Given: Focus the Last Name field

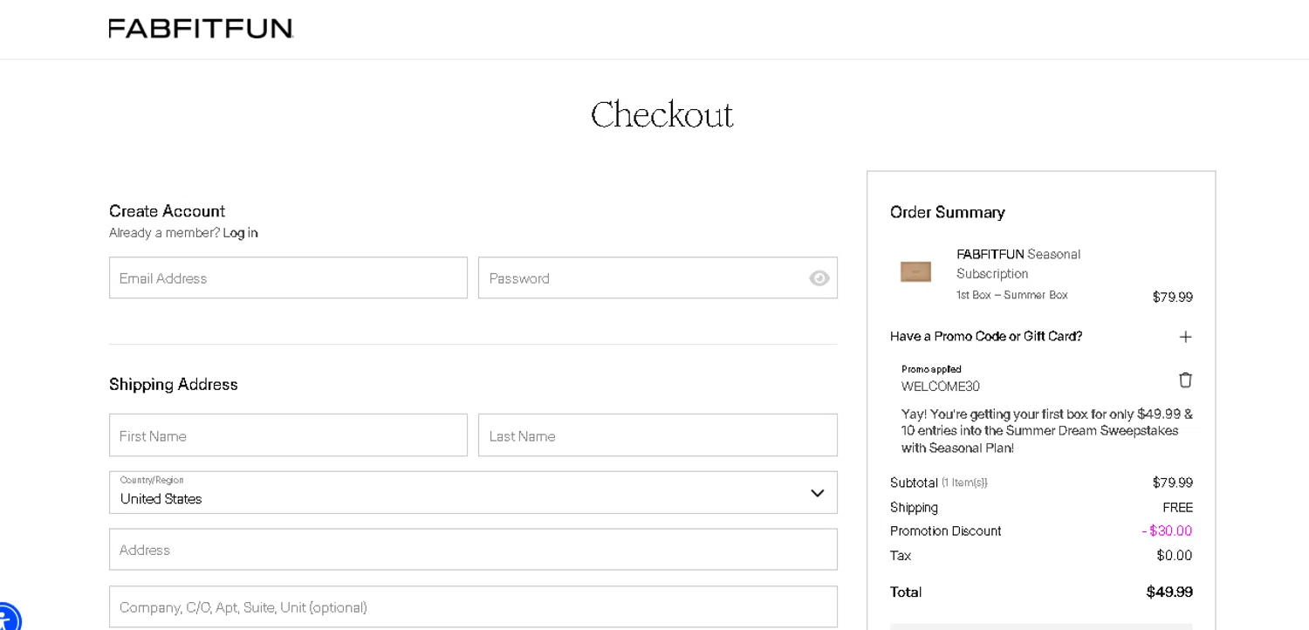Looking at the screenshot, I should point(657,435).
